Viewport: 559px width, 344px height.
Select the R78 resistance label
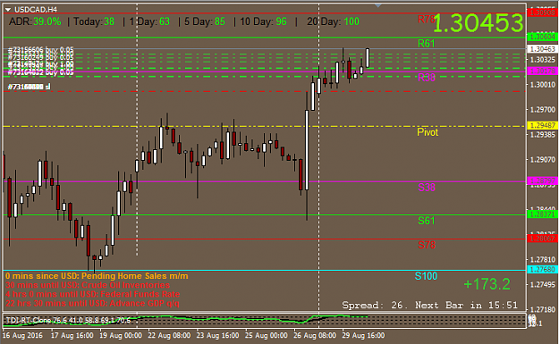(x=426, y=20)
